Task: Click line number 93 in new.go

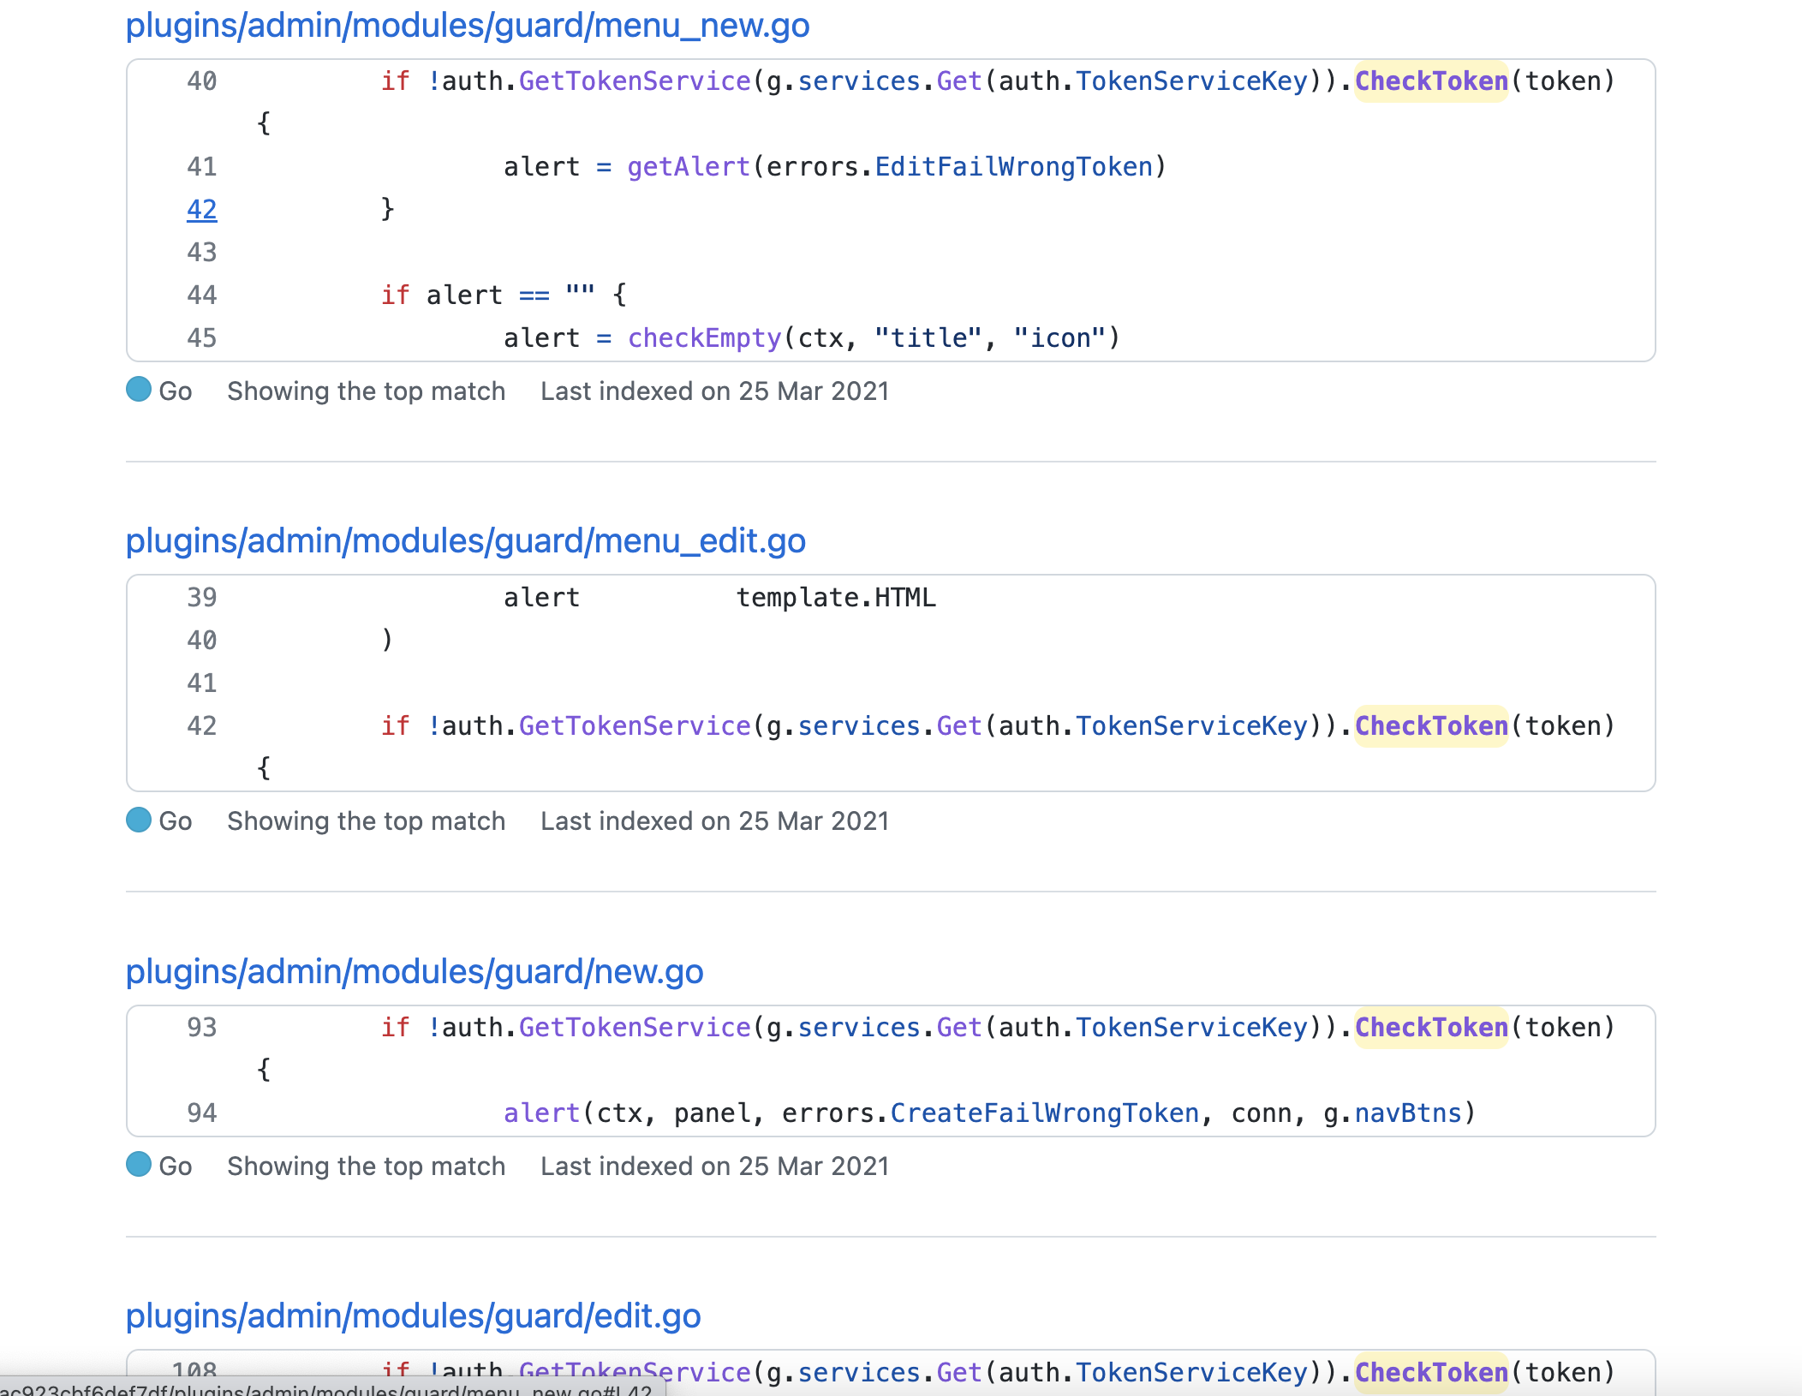Action: (202, 1028)
